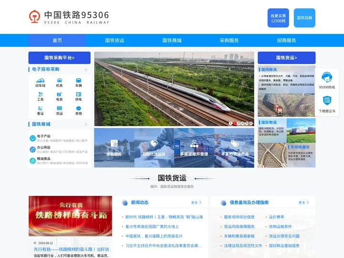Click the 信息查询及办理指南 section icon
This screenshot has width=344, height=258.
[x=224, y=203]
